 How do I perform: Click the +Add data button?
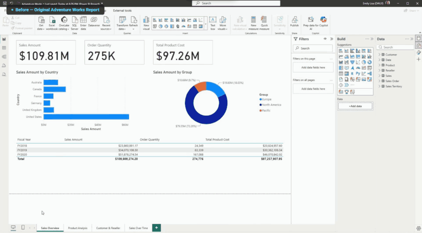(355, 106)
